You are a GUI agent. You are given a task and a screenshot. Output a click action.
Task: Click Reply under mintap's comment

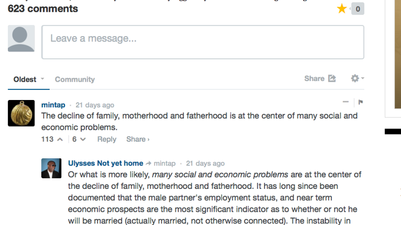(x=106, y=139)
